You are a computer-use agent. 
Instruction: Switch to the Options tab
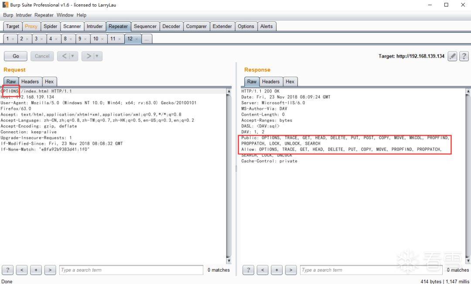[246, 26]
